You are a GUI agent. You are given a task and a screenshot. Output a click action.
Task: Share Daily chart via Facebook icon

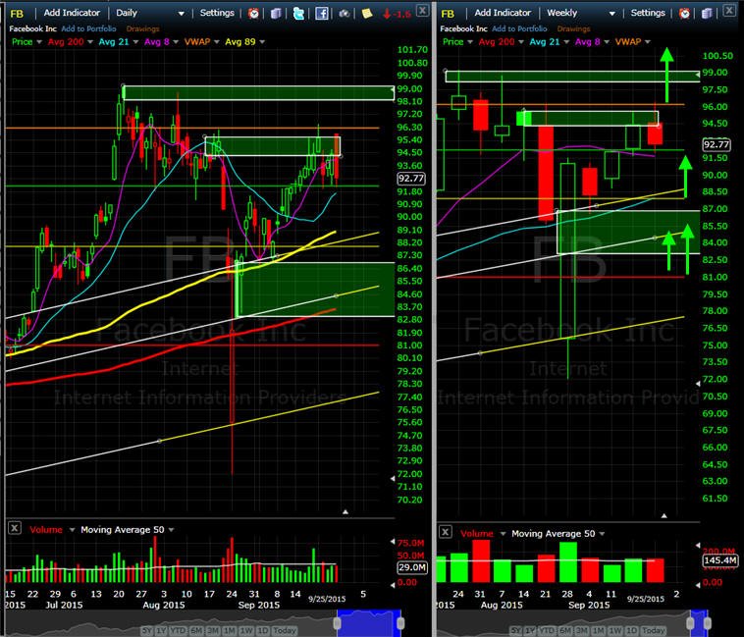pos(321,14)
